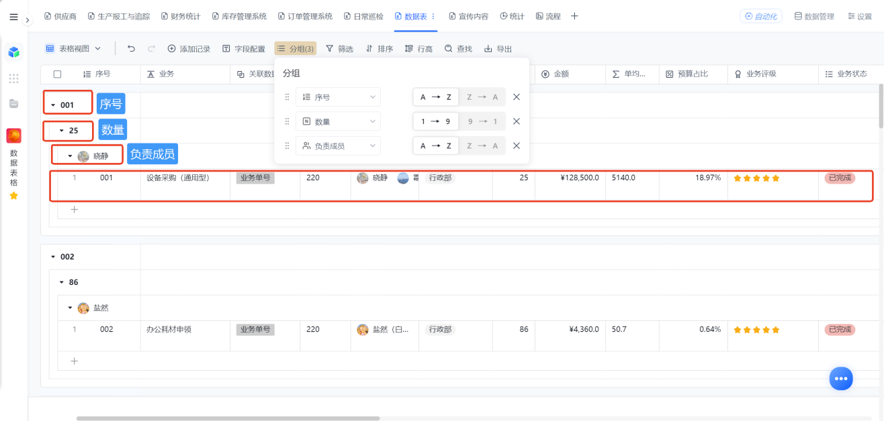Open the 查找 search tool

pyautogui.click(x=458, y=48)
